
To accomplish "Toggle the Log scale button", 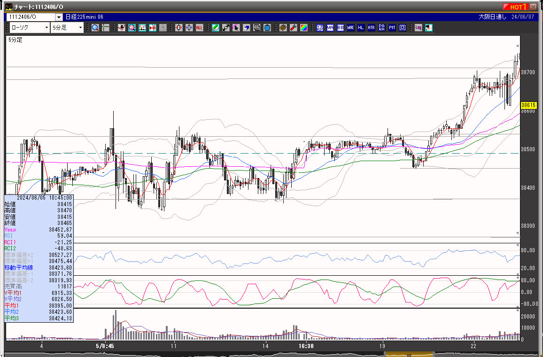I will (x=419, y=28).
